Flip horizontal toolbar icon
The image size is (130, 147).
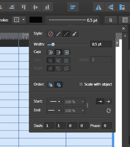tap(99, 7)
